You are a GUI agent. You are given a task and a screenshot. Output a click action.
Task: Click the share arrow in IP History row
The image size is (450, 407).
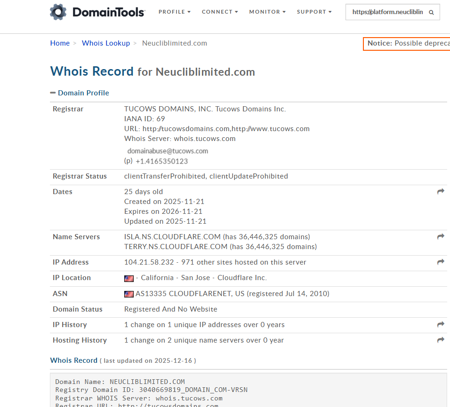coord(441,325)
